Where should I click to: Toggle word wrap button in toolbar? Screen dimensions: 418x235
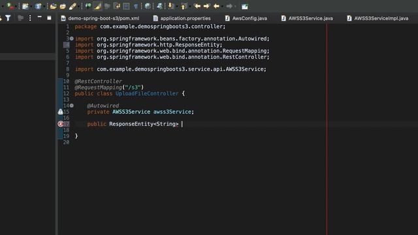tap(117, 6)
